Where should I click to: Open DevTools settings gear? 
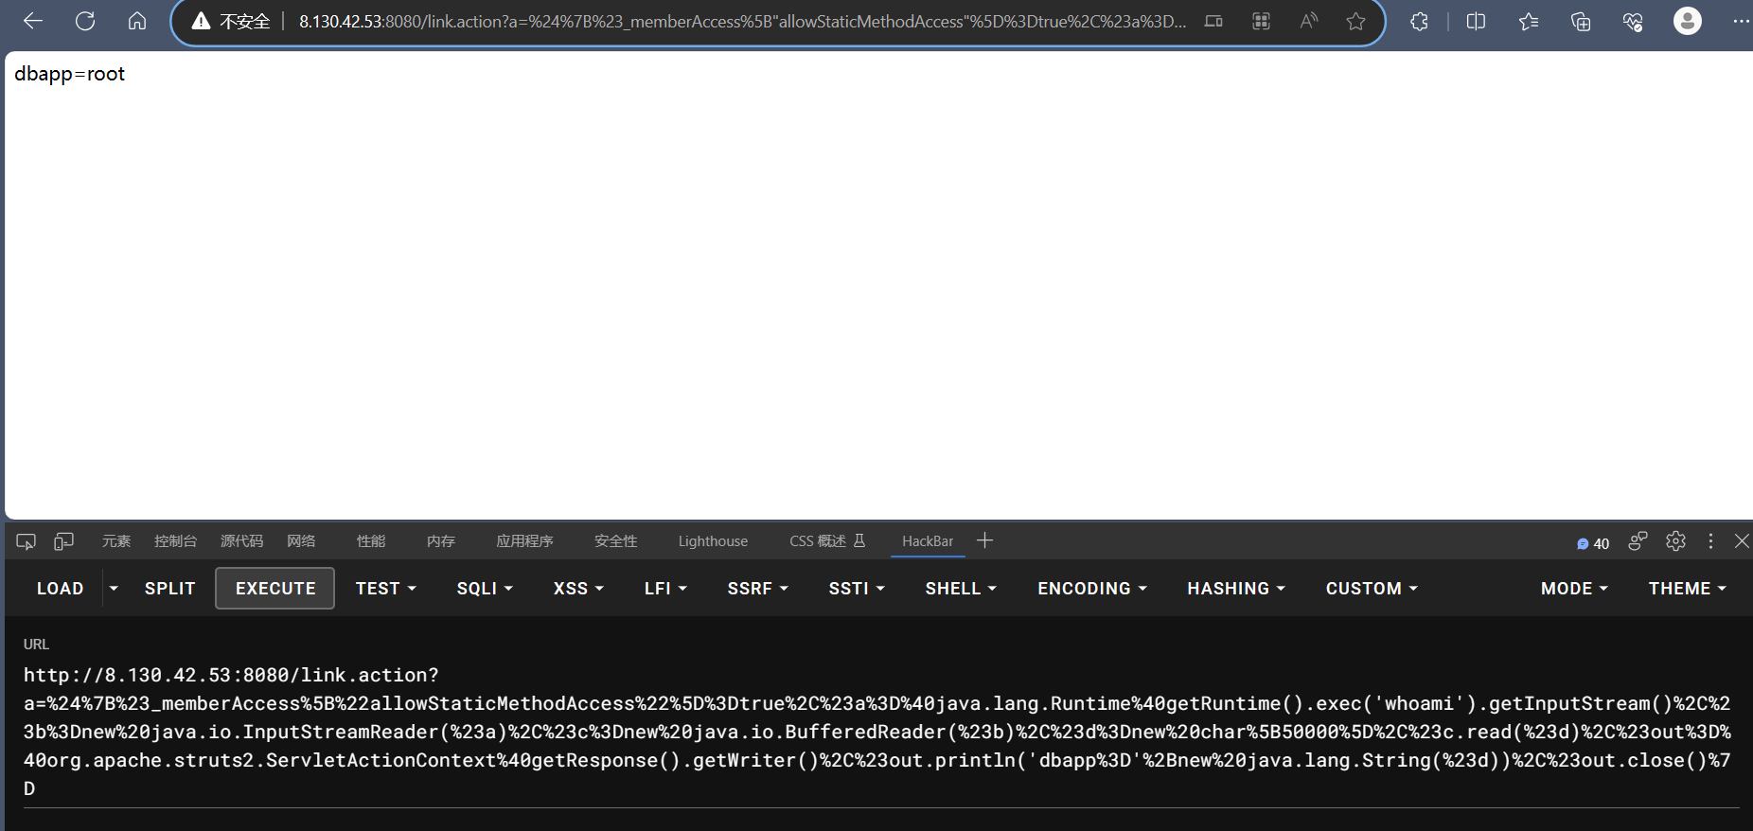[1676, 541]
